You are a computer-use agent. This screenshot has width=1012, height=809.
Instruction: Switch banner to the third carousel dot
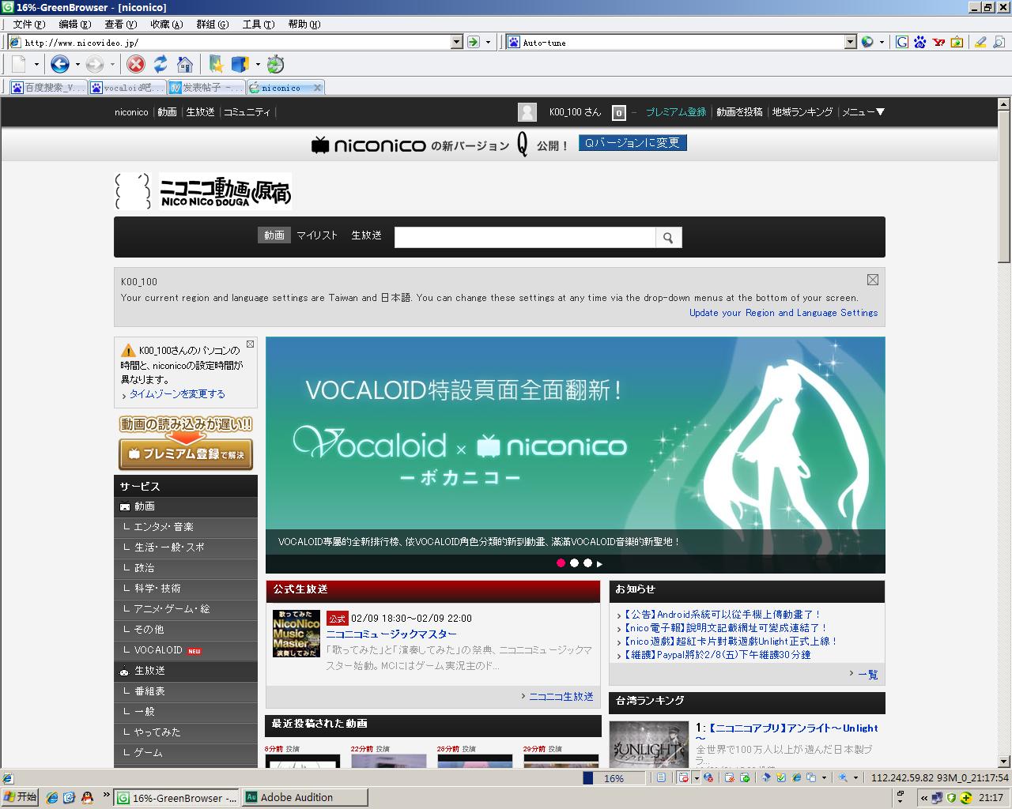point(587,563)
